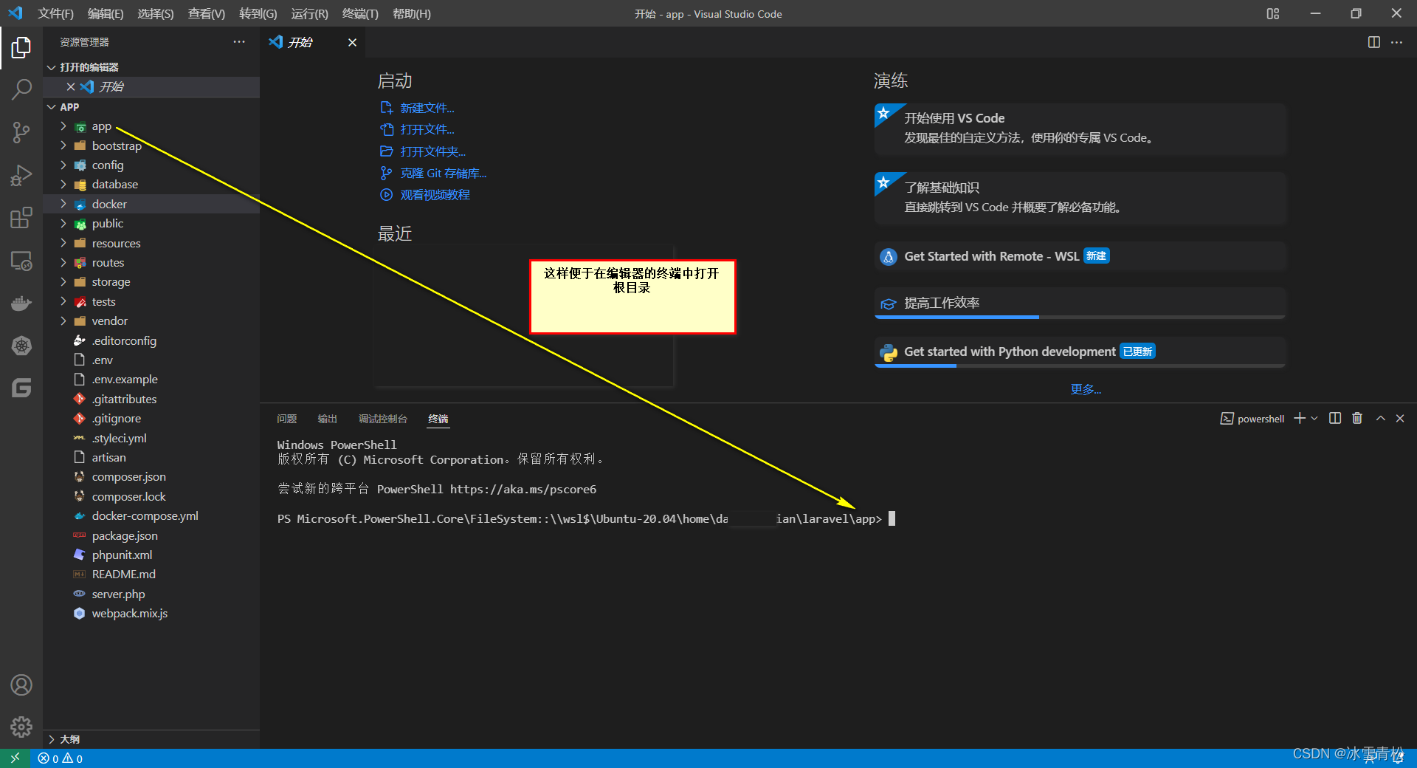Open Get Started with Remote - WSL

(1080, 256)
